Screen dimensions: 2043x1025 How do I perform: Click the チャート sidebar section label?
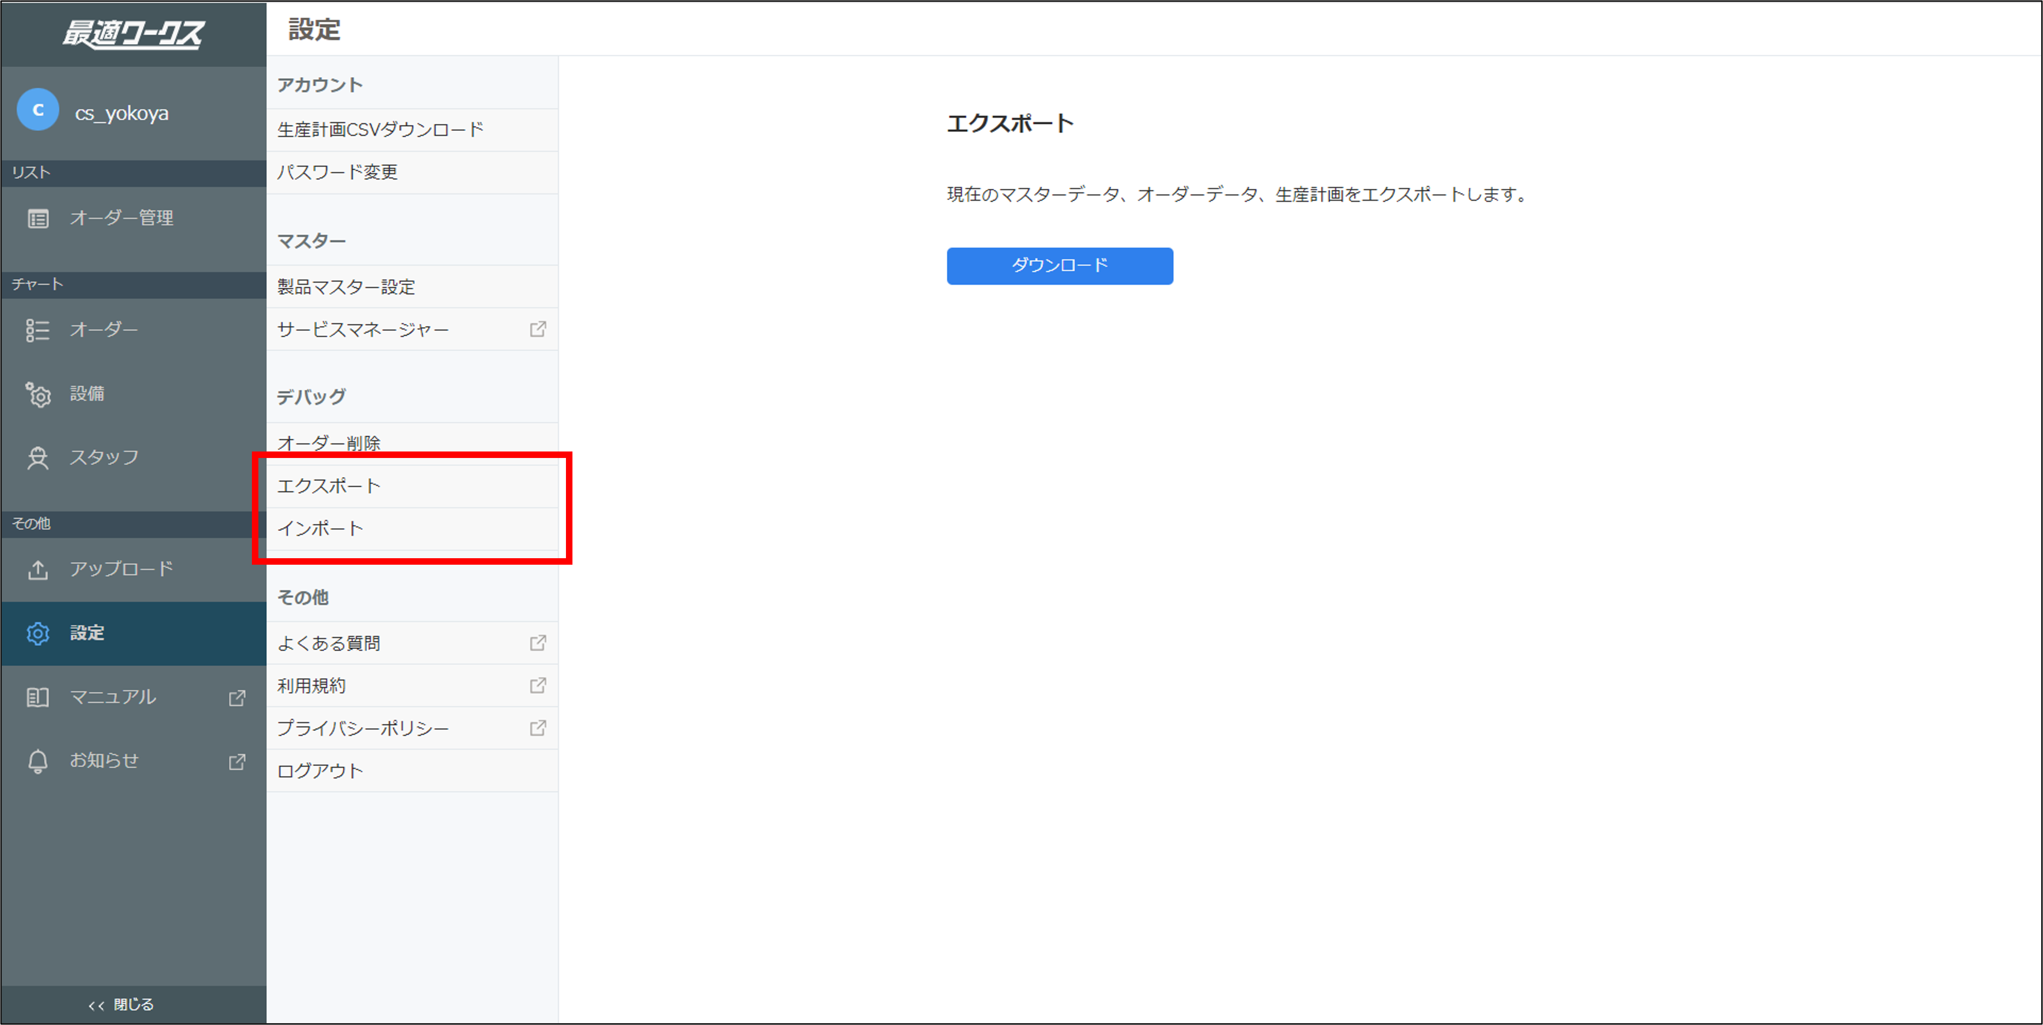point(37,284)
